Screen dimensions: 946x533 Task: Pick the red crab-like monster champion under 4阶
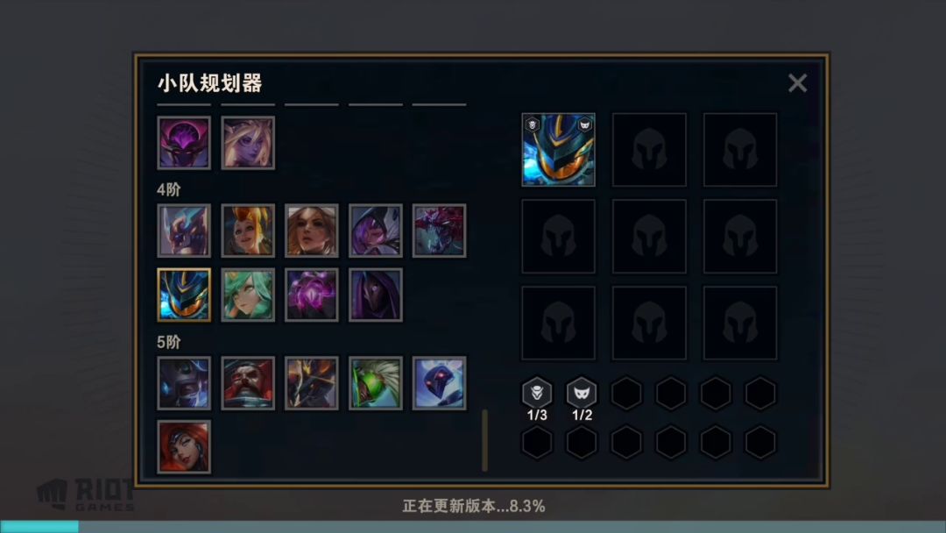[439, 231]
